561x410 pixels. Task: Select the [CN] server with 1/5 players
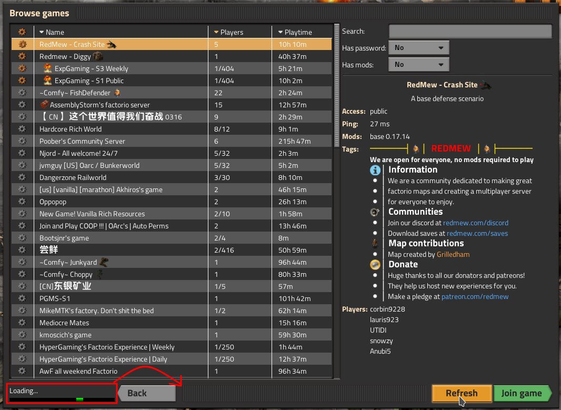click(x=172, y=286)
